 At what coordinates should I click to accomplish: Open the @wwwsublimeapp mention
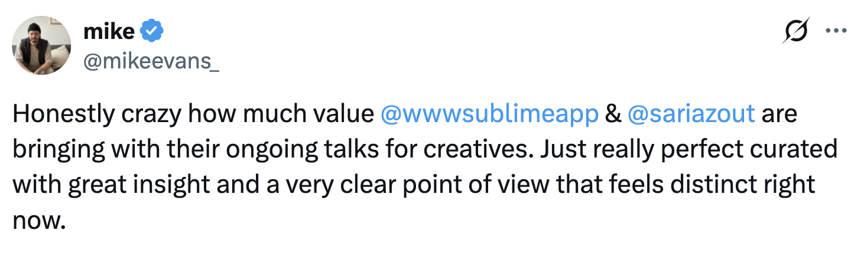point(489,114)
